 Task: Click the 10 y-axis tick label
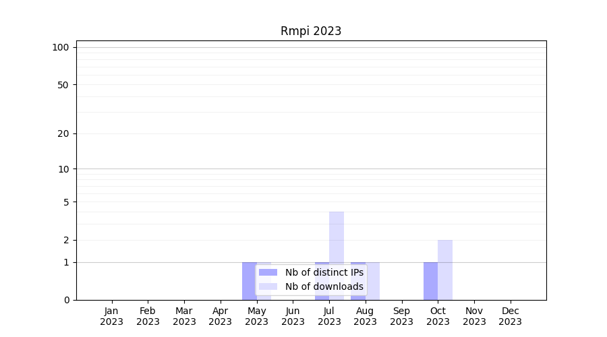pyautogui.click(x=63, y=169)
